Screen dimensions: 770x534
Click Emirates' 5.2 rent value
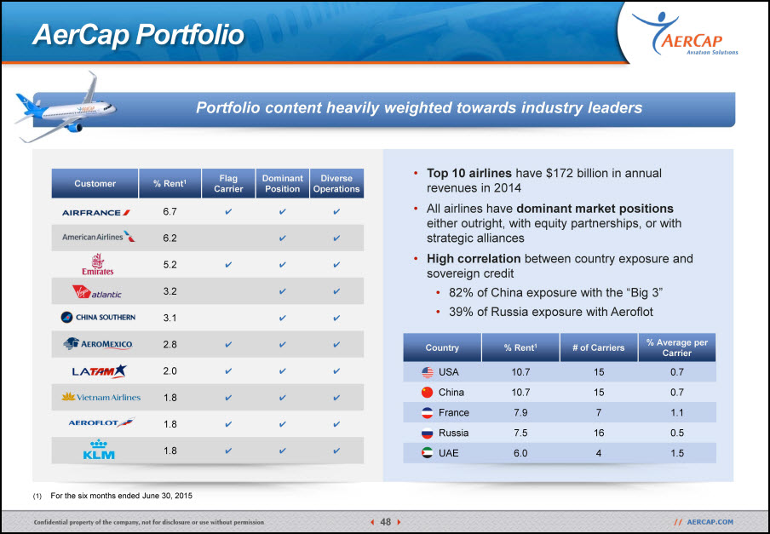170,265
